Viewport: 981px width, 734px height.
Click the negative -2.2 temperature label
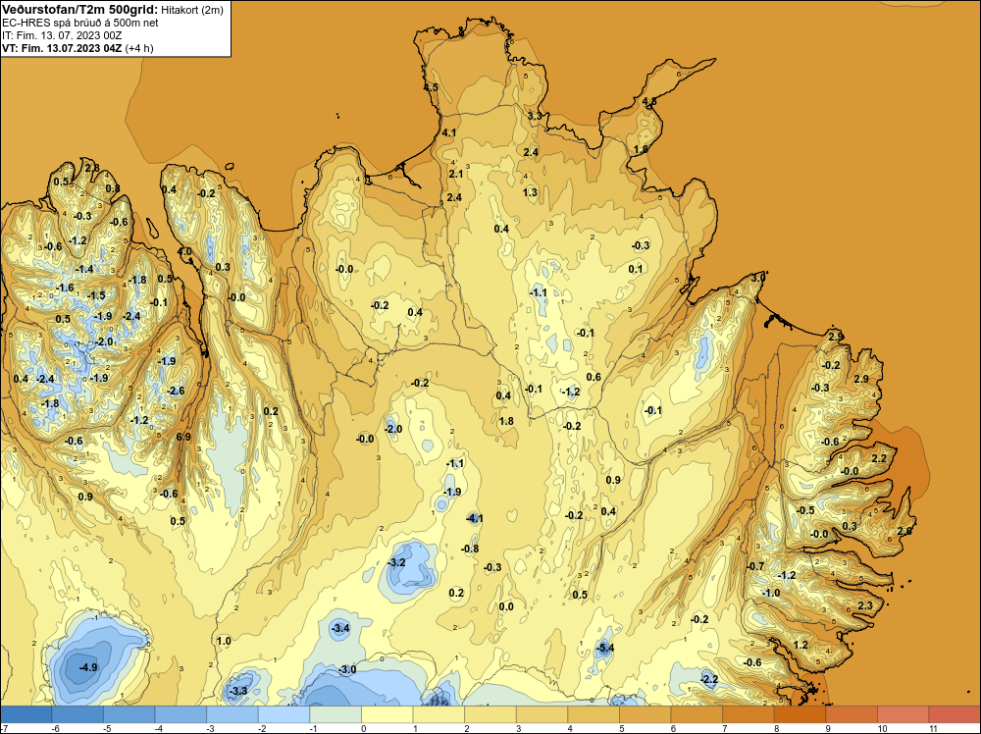[x=709, y=679]
